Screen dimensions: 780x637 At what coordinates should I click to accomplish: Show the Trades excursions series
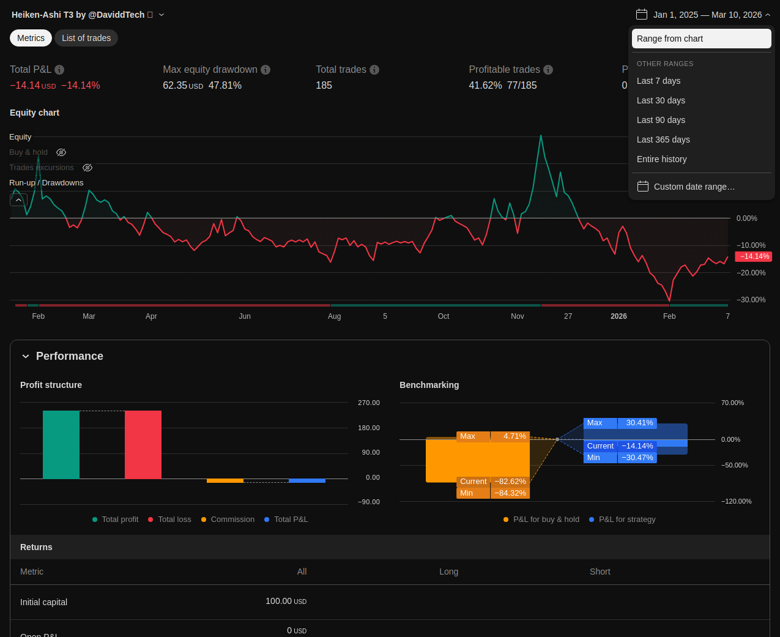click(87, 168)
